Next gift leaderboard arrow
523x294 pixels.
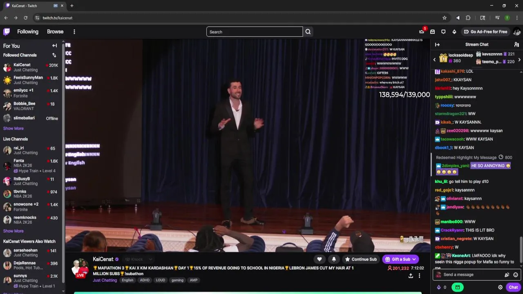pyautogui.click(x=519, y=60)
